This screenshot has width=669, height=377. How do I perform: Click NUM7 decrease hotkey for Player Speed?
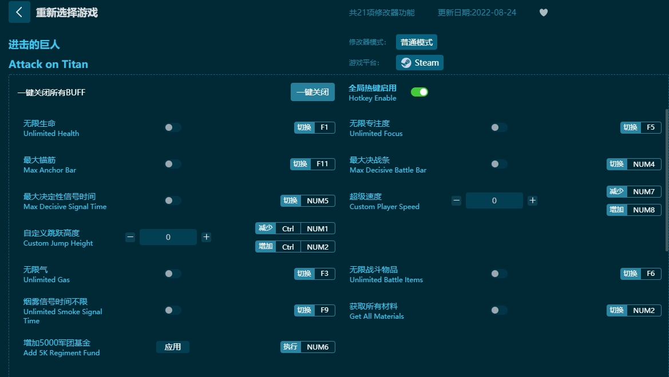(x=634, y=192)
